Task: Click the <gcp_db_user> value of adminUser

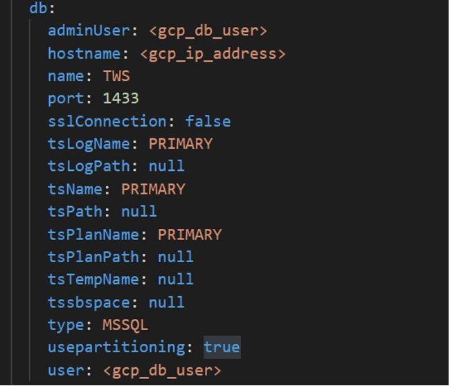Action: pyautogui.click(x=208, y=31)
